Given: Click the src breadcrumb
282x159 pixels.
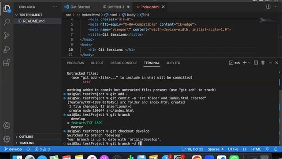Looking at the screenshot, I should point(69,15).
